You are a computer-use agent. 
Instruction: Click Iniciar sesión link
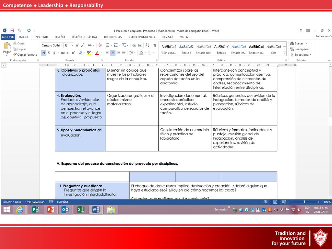coord(324,36)
